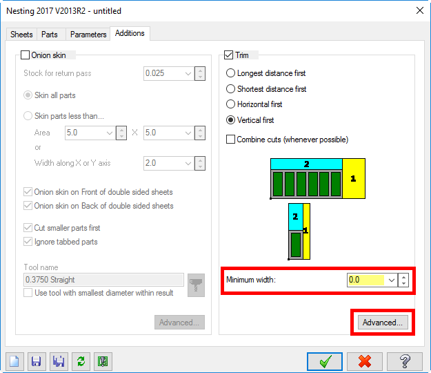This screenshot has height=373, width=431.
Task: Toggle Ignore tabbed parts checkbox
Action: (x=28, y=242)
